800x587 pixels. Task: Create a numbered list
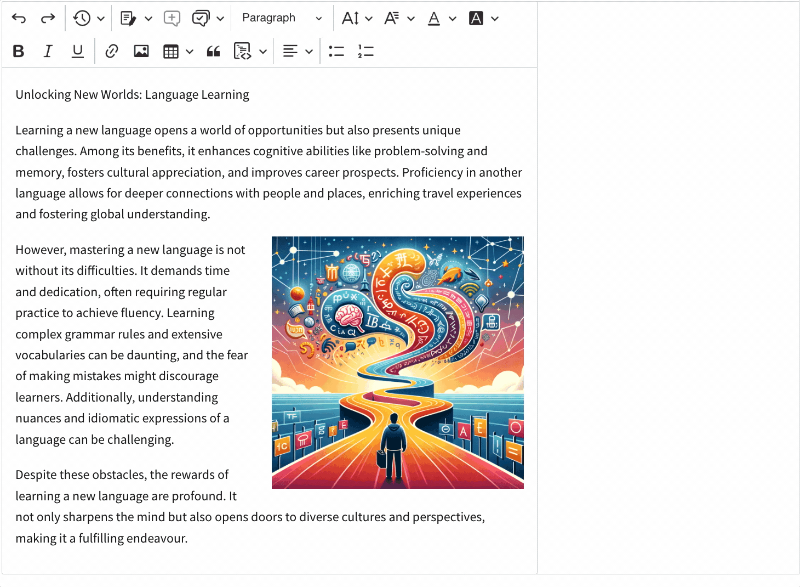(x=365, y=52)
